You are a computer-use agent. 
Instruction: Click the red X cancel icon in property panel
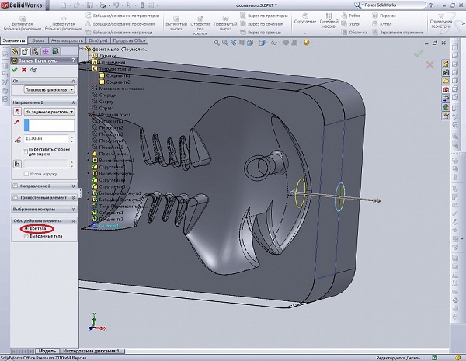tap(24, 69)
